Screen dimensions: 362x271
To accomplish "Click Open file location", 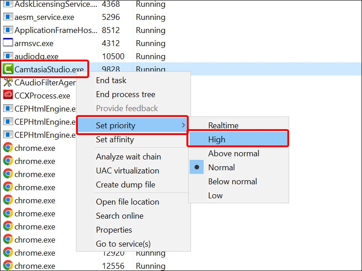I will pos(127,202).
